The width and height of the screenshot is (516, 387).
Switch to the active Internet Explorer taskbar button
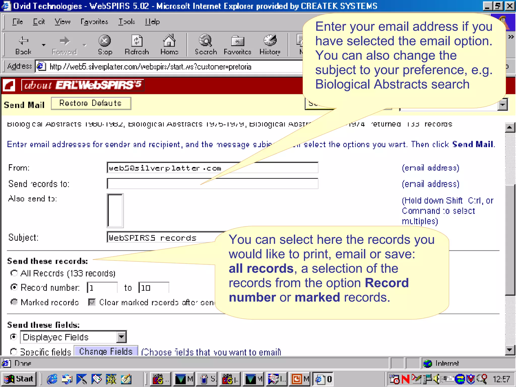tap(323, 379)
